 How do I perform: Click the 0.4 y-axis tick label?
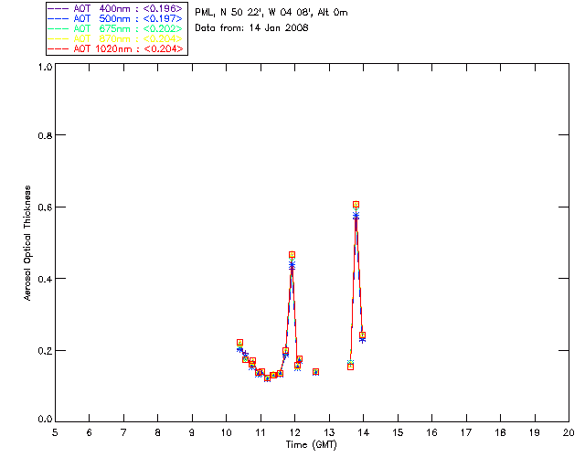[x=45, y=279]
